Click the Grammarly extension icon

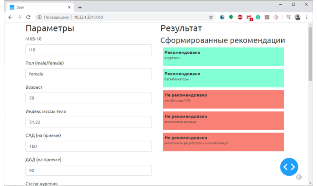pyautogui.click(x=258, y=17)
